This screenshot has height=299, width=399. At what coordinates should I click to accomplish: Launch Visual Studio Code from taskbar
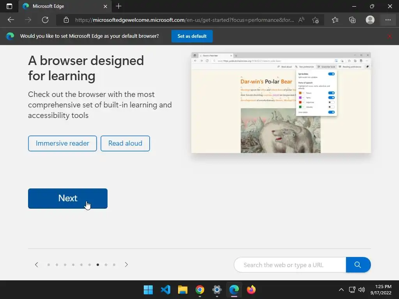pyautogui.click(x=165, y=290)
